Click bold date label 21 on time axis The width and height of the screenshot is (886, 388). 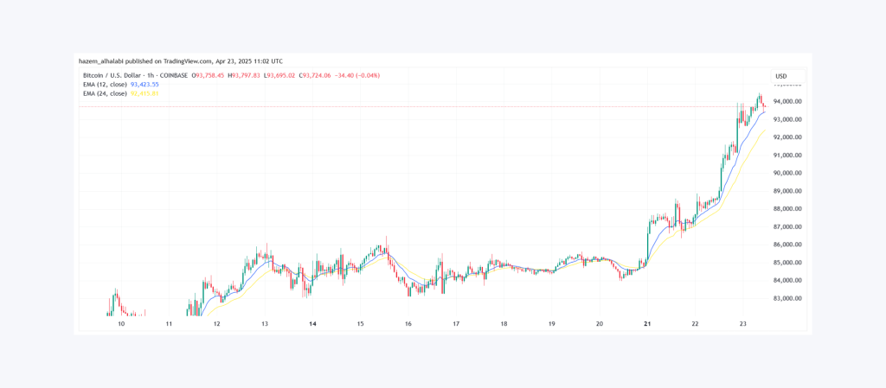[x=647, y=324]
